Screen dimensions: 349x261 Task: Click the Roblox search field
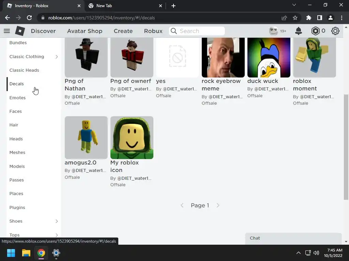coord(197,31)
